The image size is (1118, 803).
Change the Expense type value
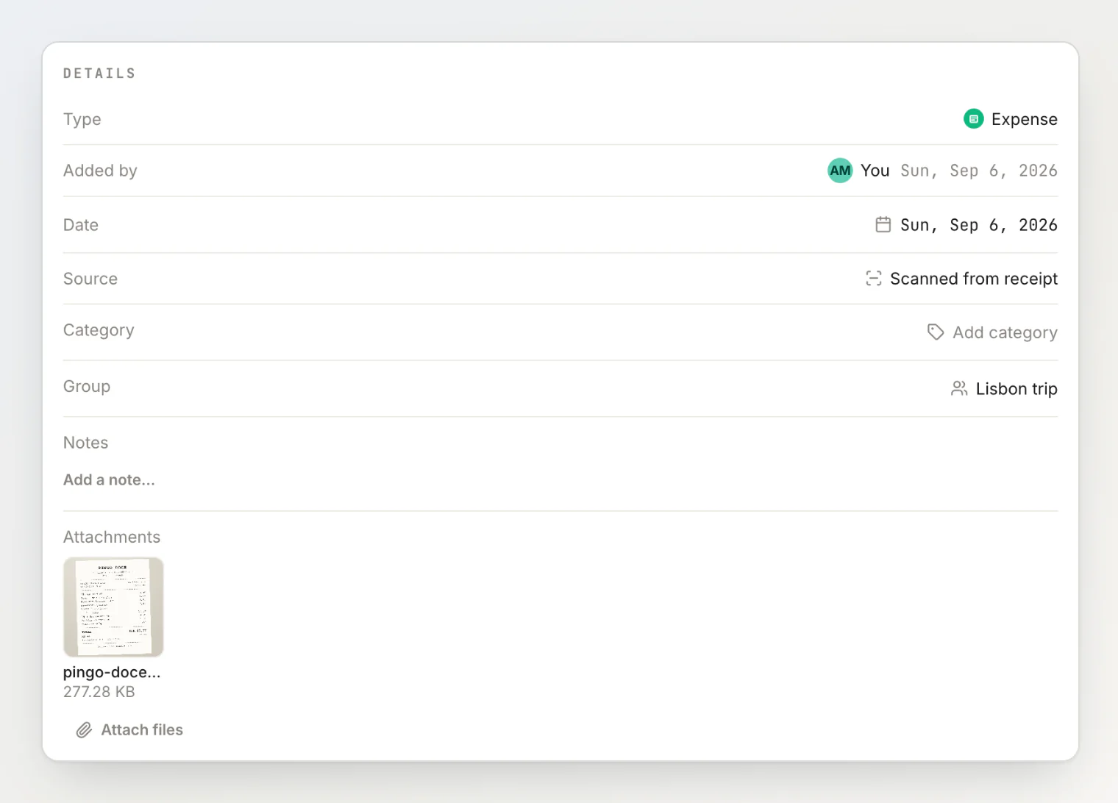(1011, 118)
